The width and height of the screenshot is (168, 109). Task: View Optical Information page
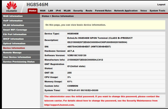point(14,43)
